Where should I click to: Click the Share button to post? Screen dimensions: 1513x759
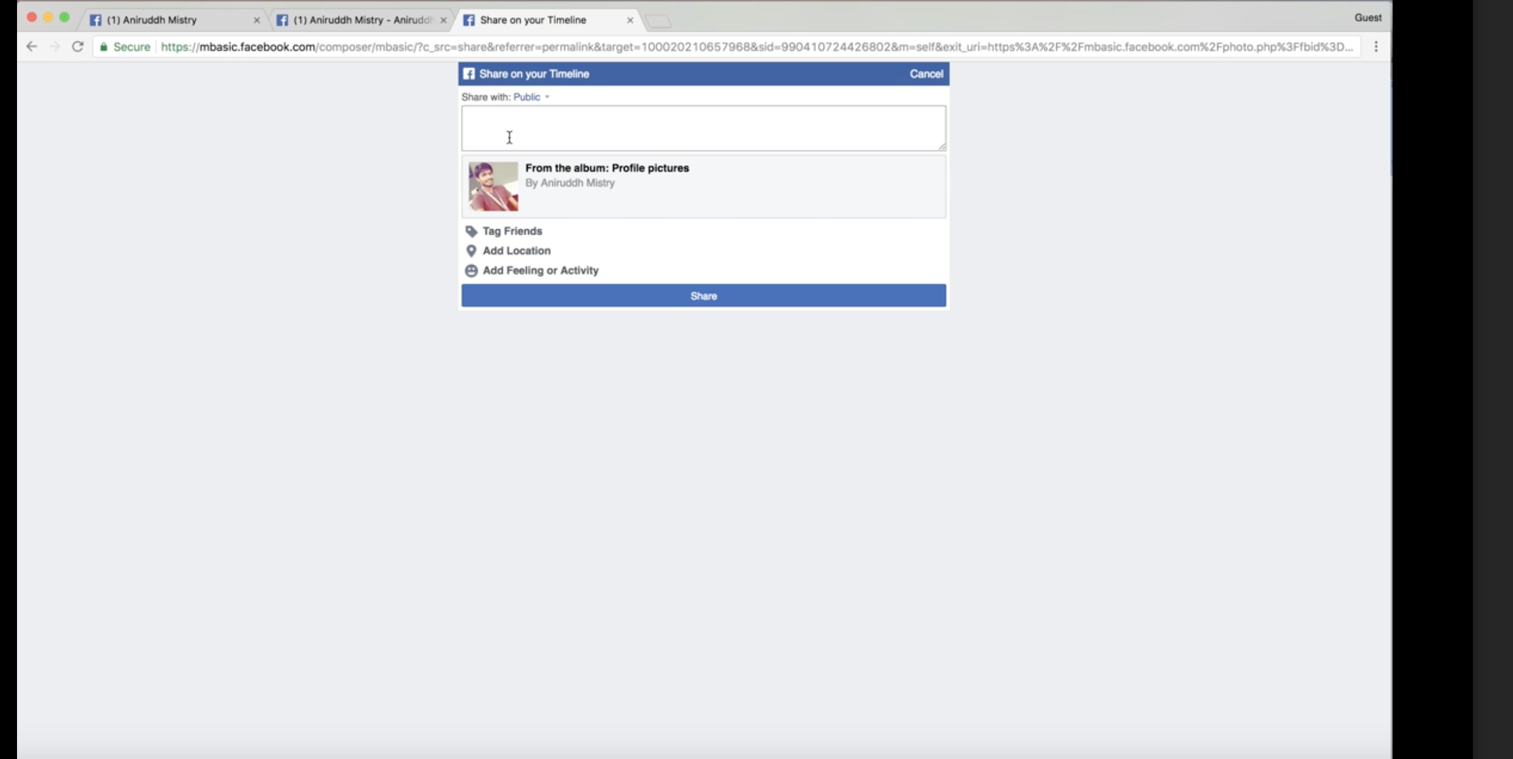704,296
